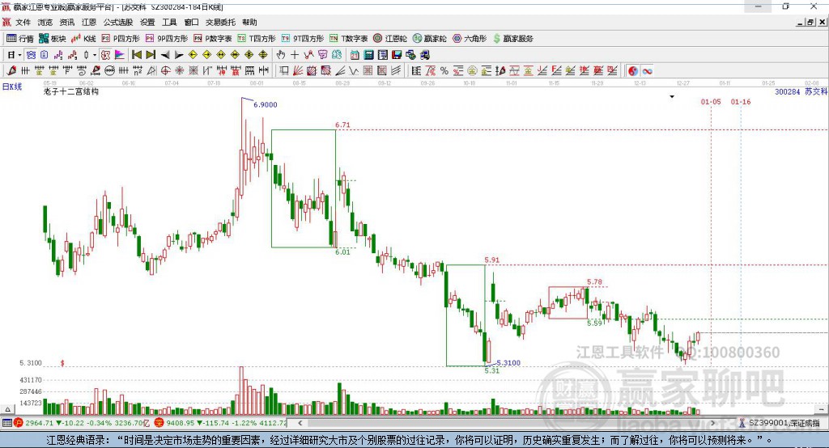Click the horizontal scrollbar track under the chart
The height and width of the screenshot is (448, 829).
pos(507,423)
